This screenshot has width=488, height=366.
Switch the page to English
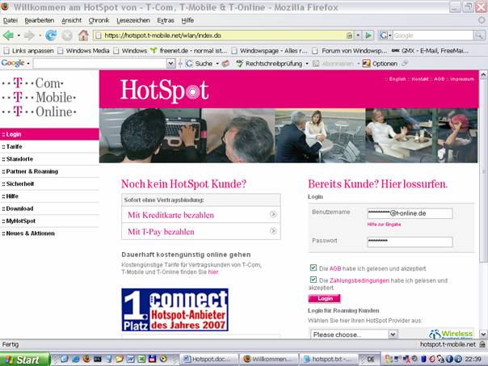398,79
